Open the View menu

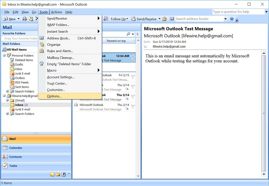click(25, 12)
